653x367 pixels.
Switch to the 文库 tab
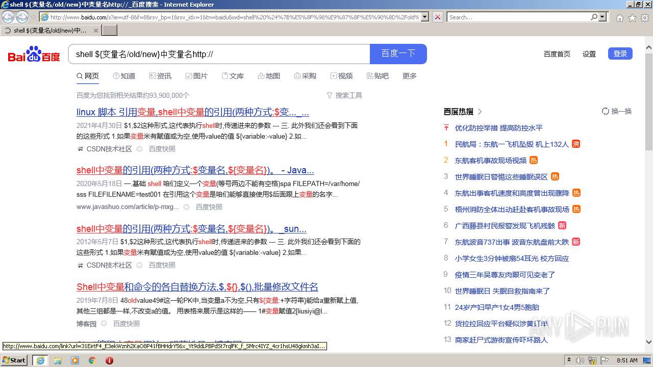coord(233,76)
